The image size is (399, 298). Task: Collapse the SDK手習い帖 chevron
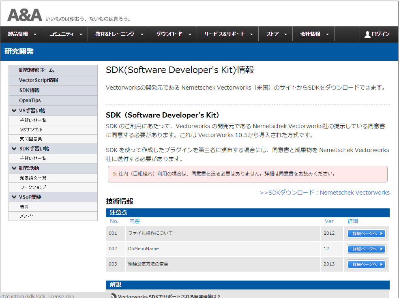14,149
